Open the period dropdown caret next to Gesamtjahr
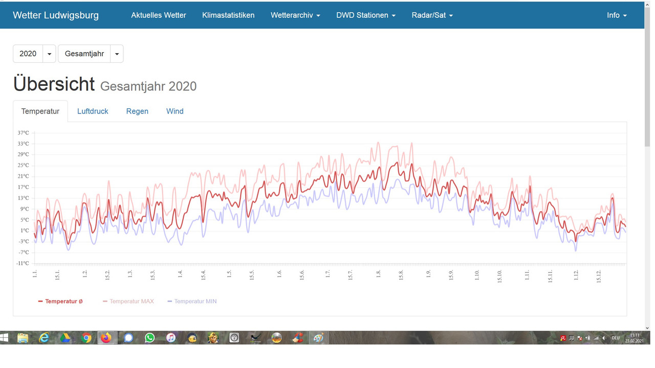 [x=117, y=54]
